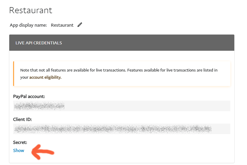
Task: Click the "LIVE" word in the credentials header
Action: tap(20, 43)
